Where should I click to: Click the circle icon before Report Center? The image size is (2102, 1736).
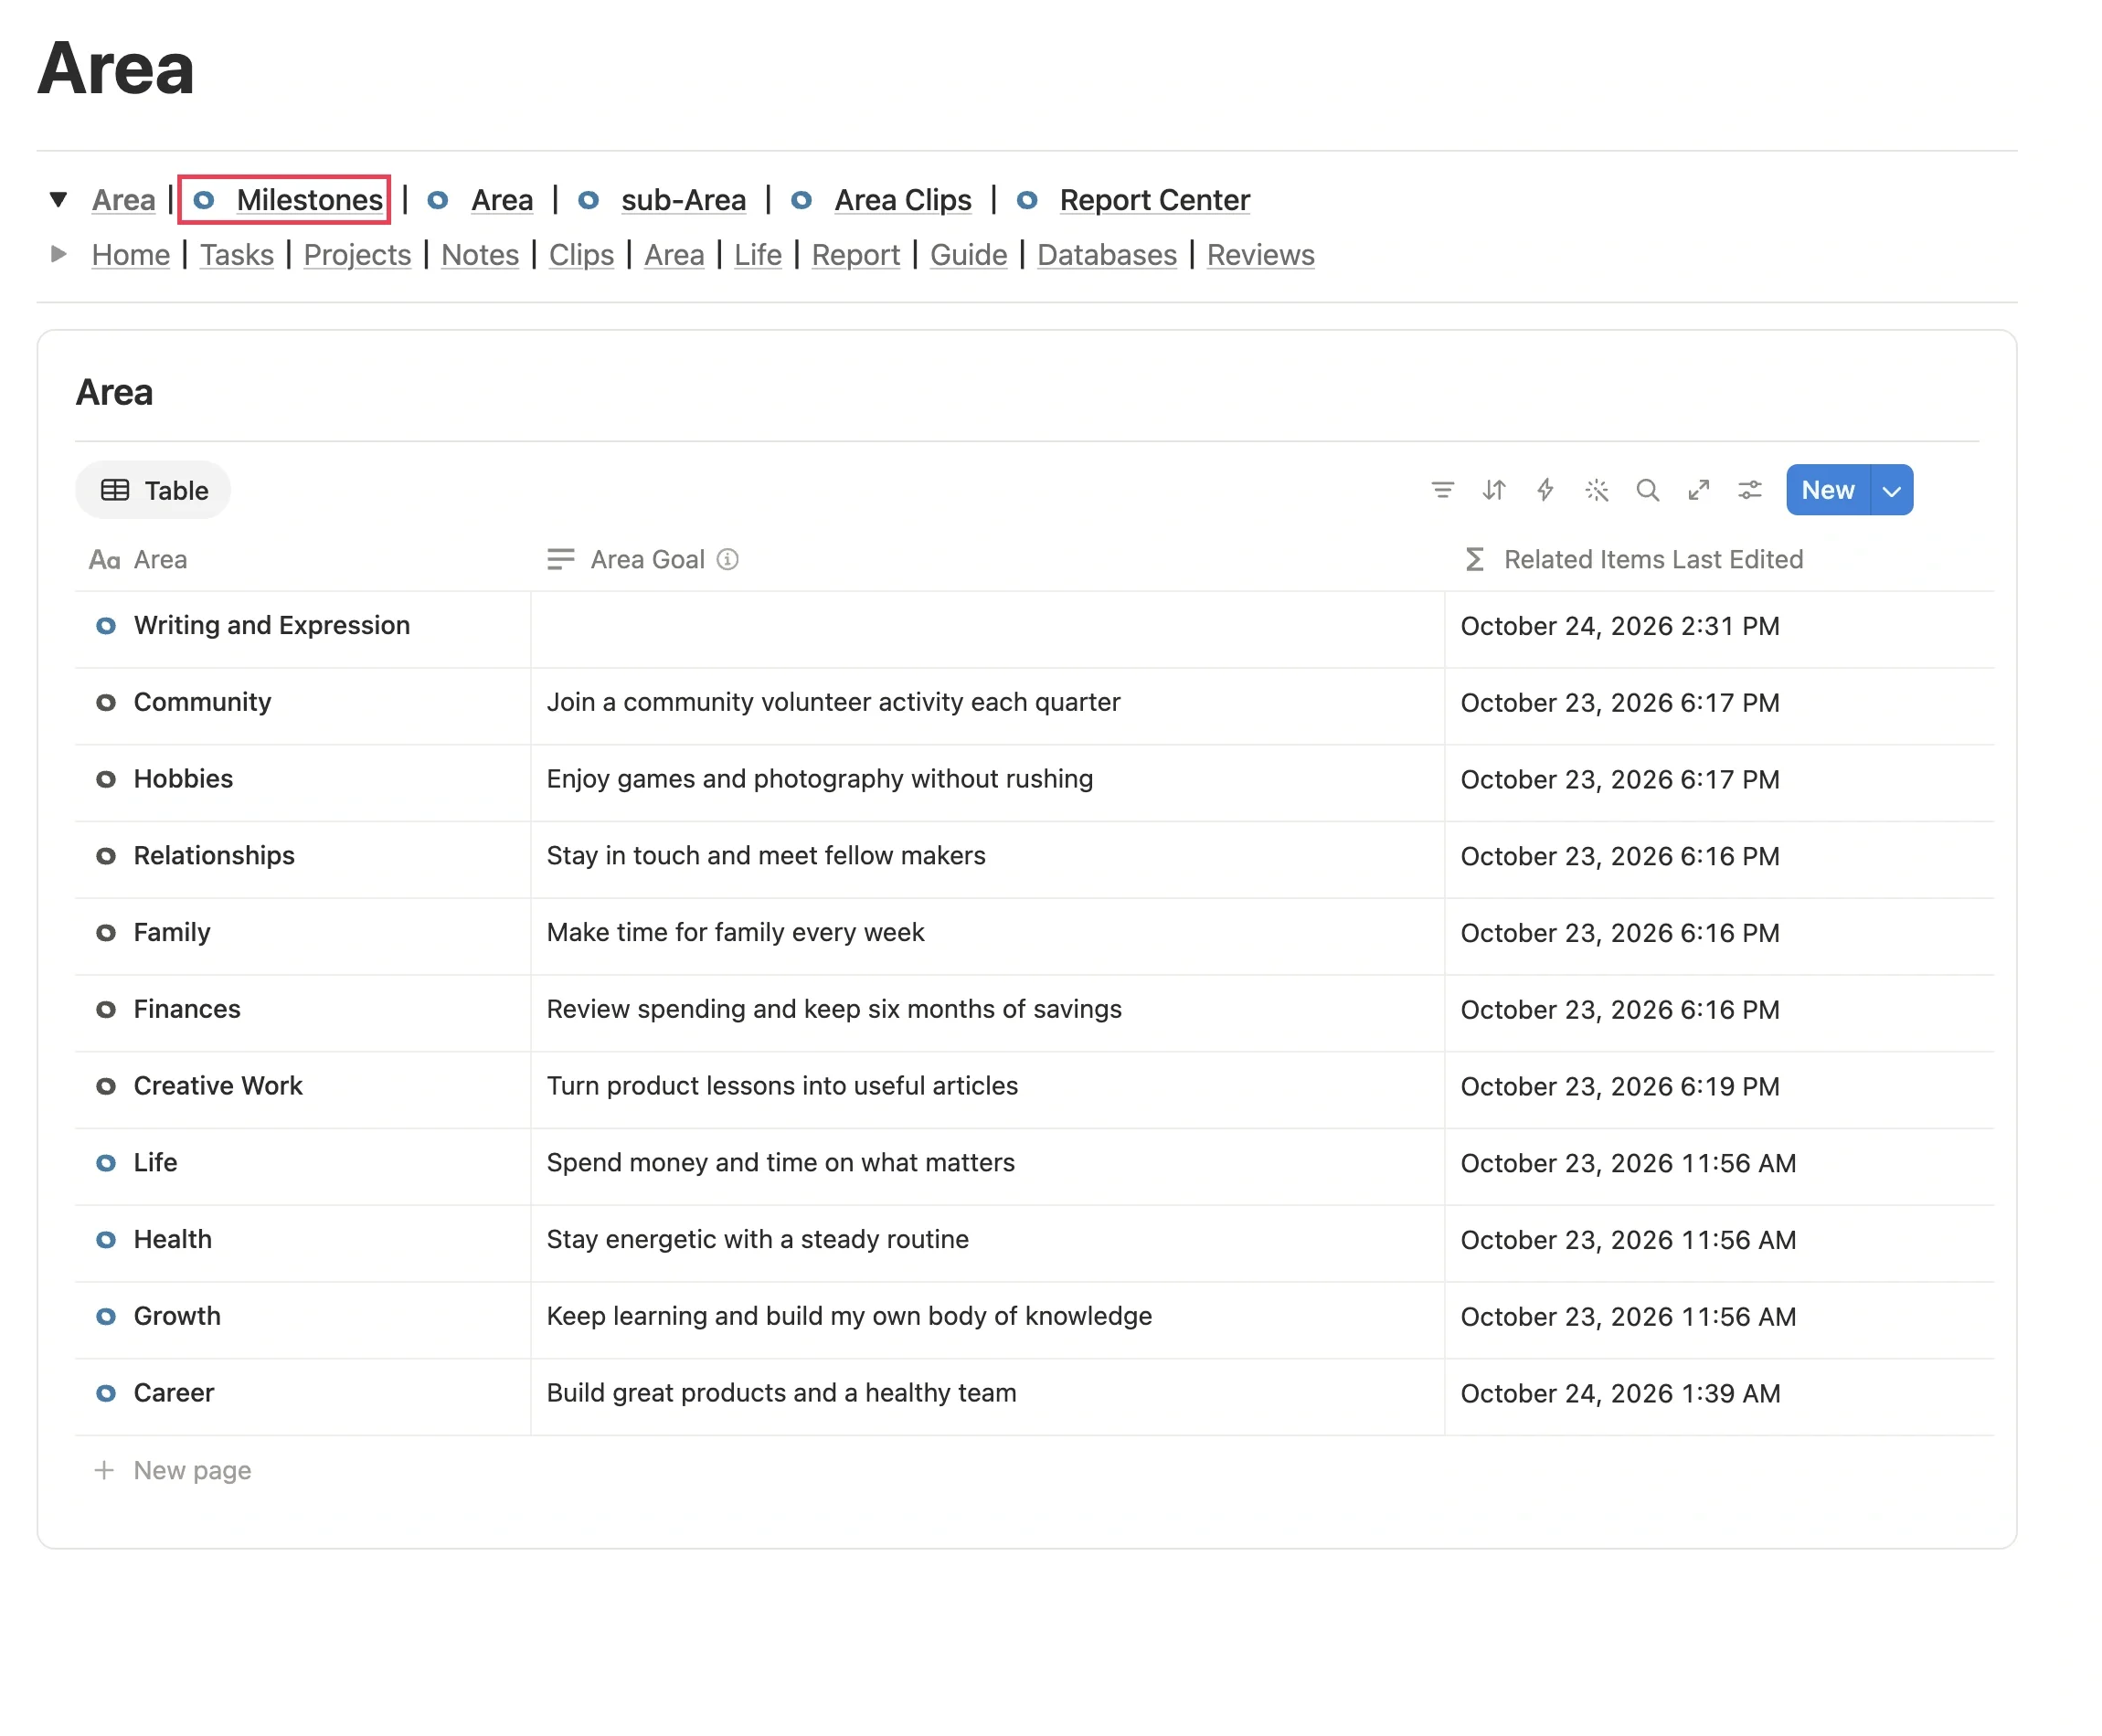pos(1027,200)
